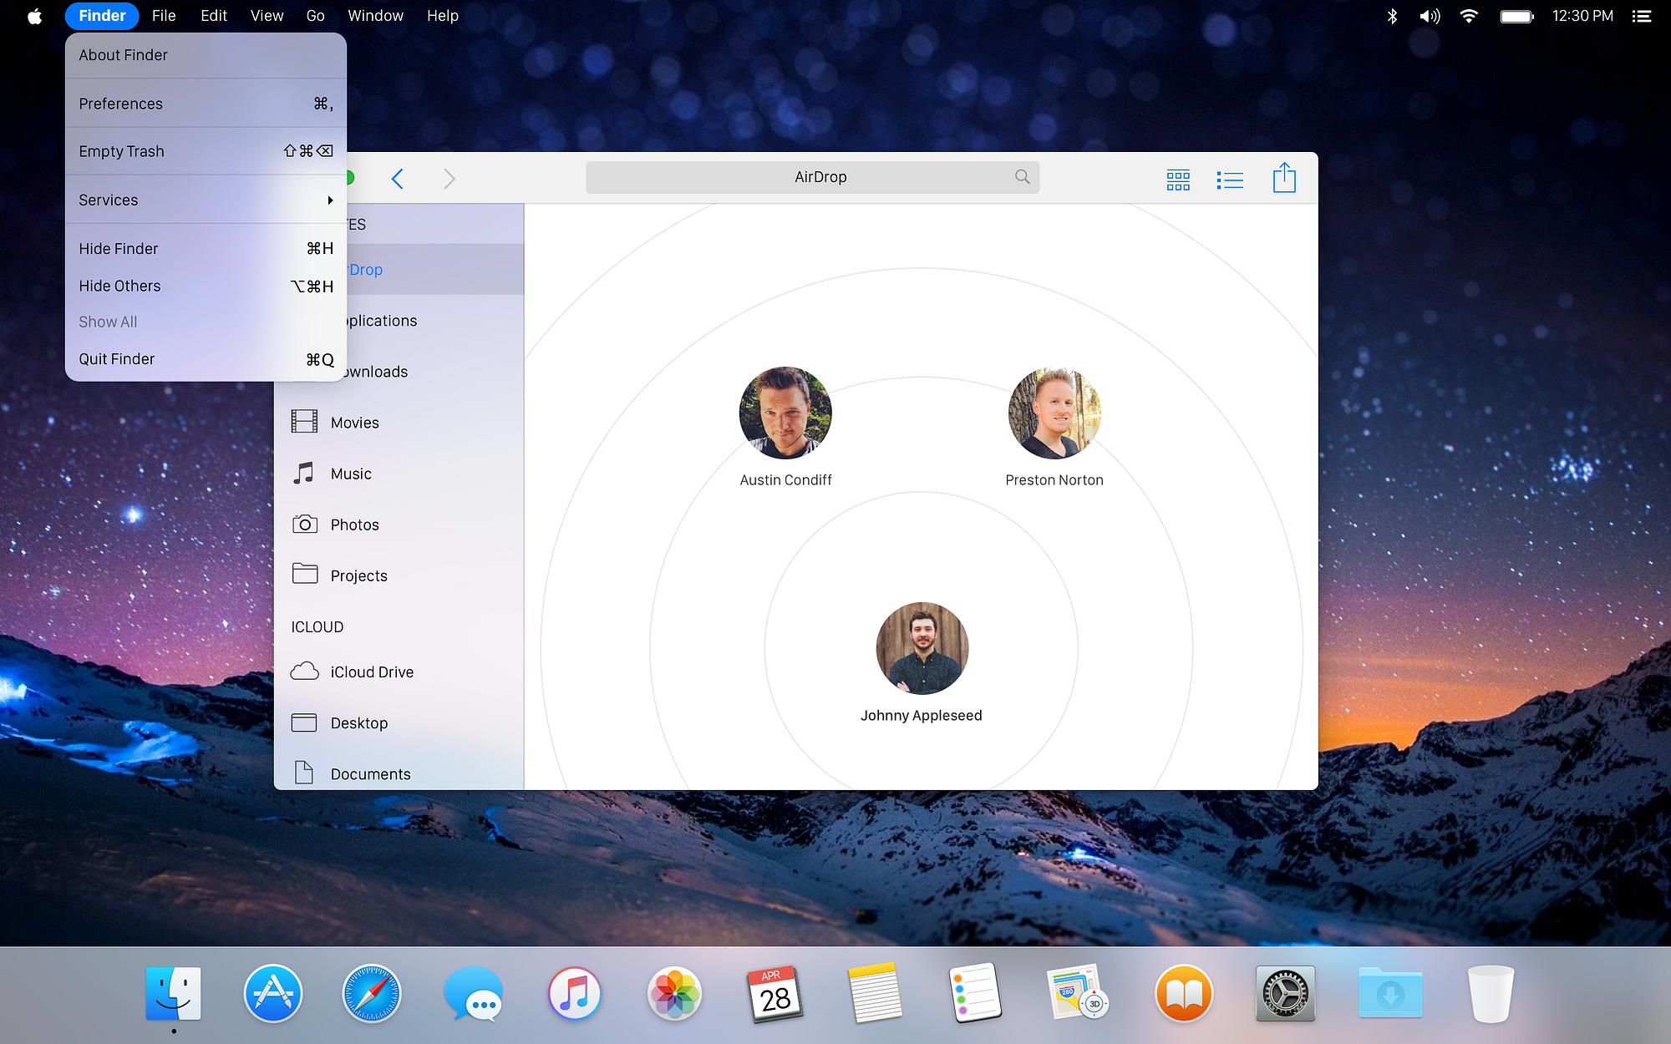Screen dimensions: 1671x1044
Task: Choose Empty Trash from Finder menu
Action: tap(122, 151)
